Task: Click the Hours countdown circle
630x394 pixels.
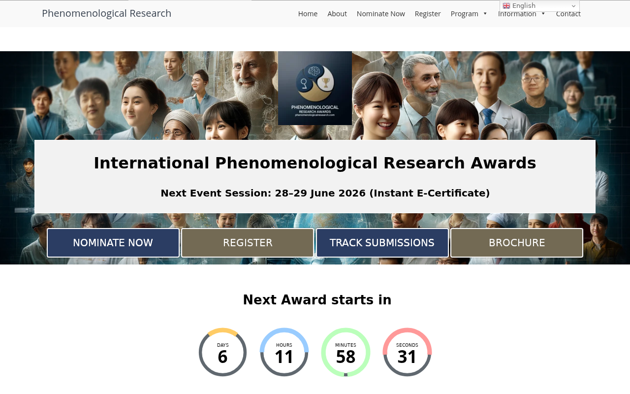Action: pyautogui.click(x=284, y=352)
